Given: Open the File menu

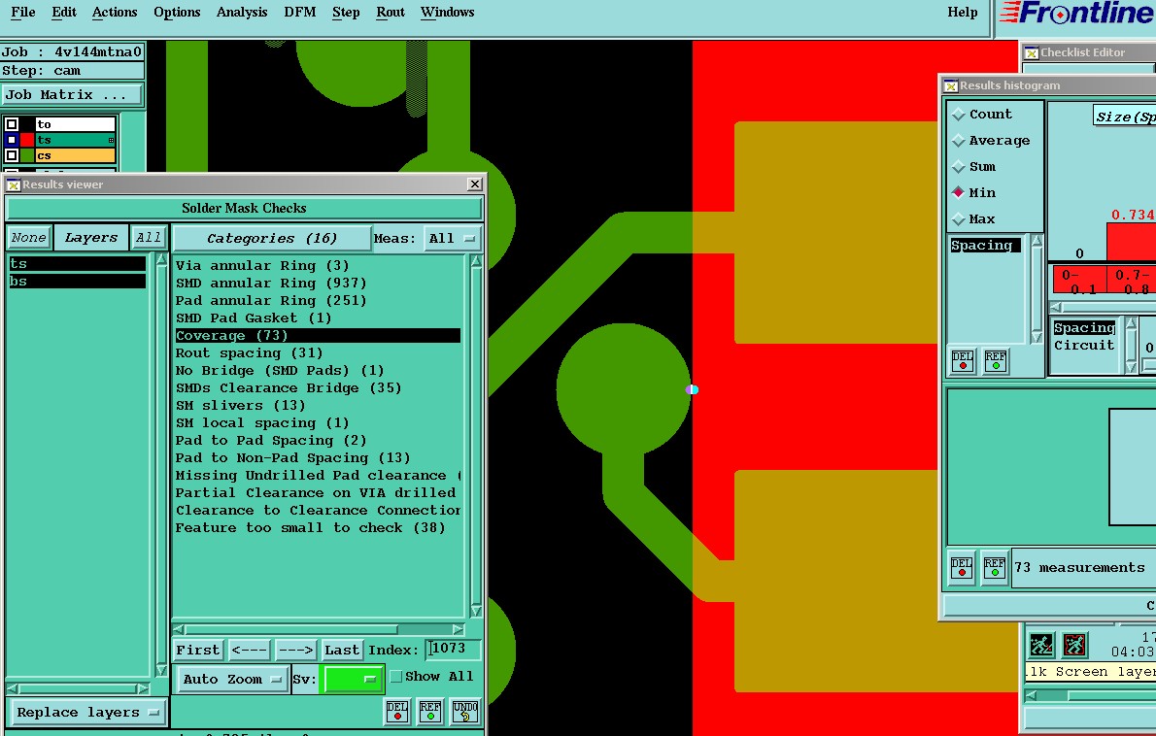Looking at the screenshot, I should (23, 12).
